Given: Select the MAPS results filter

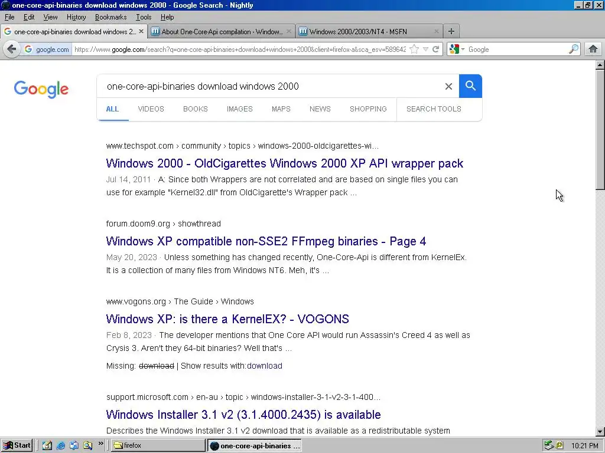Looking at the screenshot, I should (281, 109).
